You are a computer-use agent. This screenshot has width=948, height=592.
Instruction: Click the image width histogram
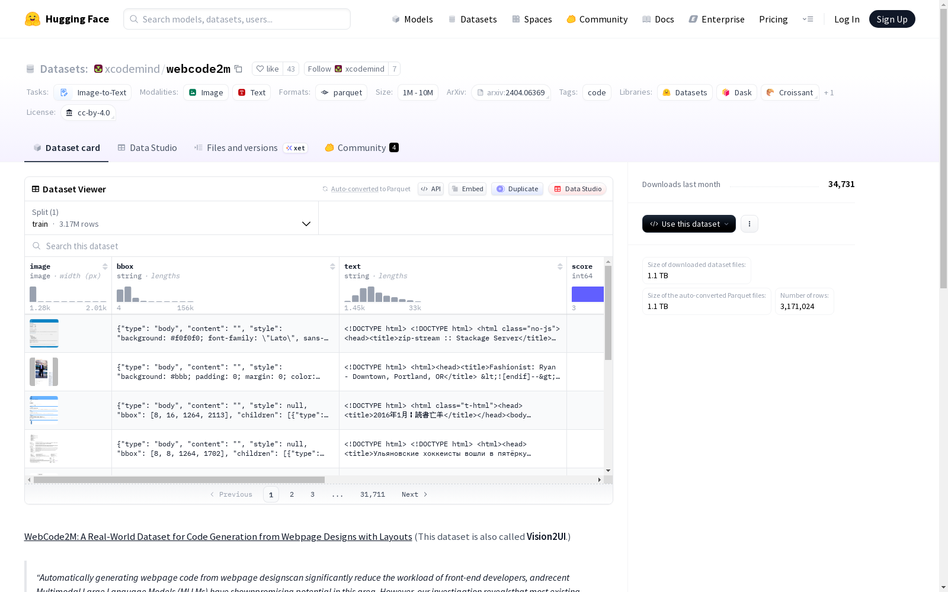pos(68,294)
